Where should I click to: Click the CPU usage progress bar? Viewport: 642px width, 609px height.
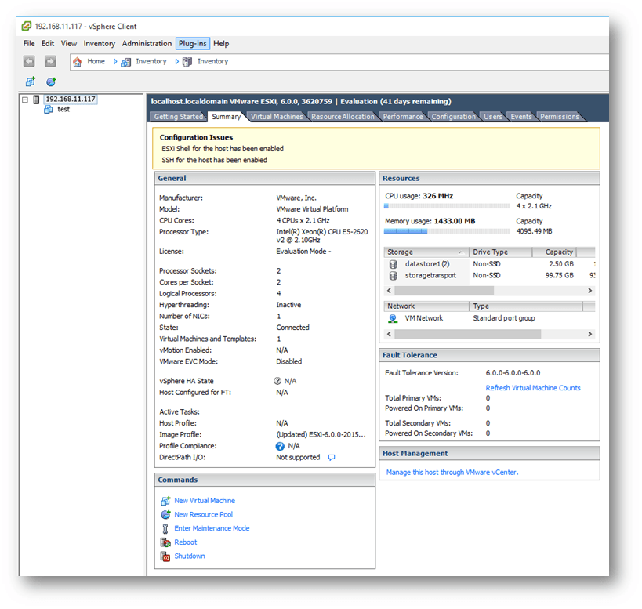pos(447,206)
